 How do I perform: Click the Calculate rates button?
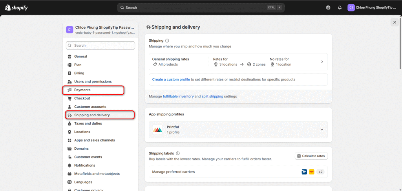pyautogui.click(x=311, y=156)
